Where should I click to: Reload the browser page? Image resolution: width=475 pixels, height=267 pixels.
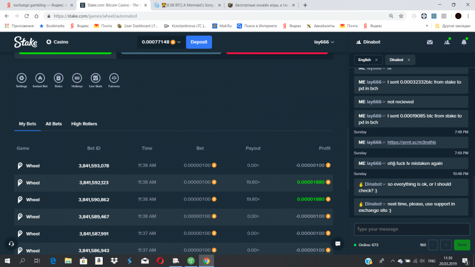[x=27, y=16]
